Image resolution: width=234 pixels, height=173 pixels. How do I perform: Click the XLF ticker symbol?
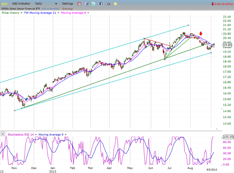(4, 4)
